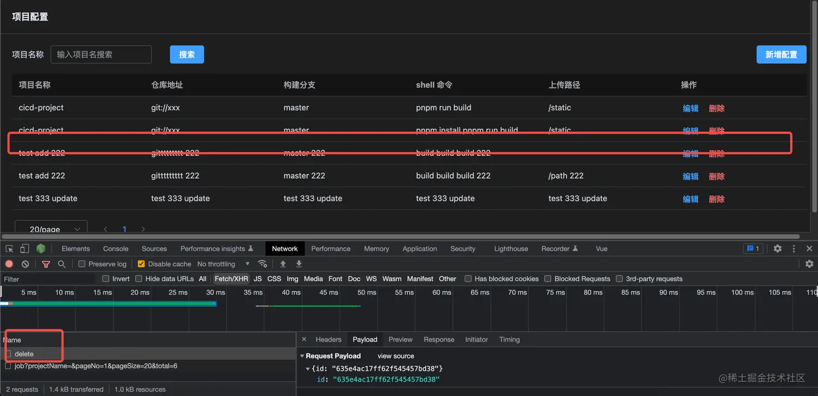The height and width of the screenshot is (396, 818).
Task: Click 删除 for test 333 update row
Action: (717, 199)
